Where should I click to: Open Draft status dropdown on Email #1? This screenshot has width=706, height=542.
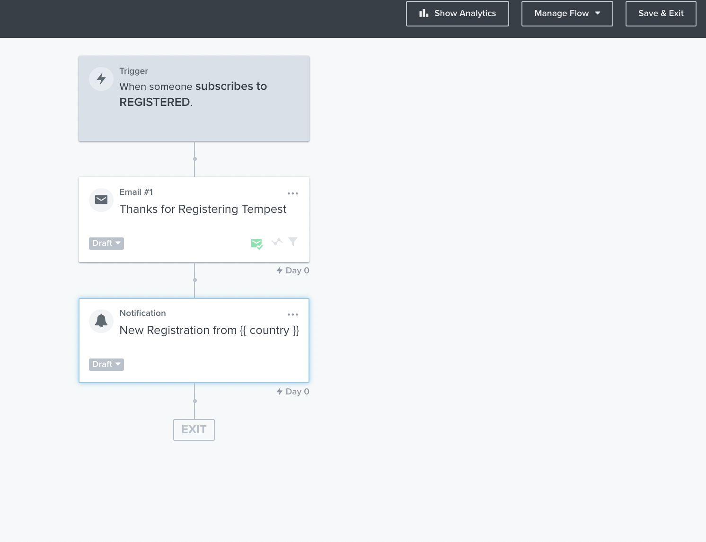coord(106,243)
